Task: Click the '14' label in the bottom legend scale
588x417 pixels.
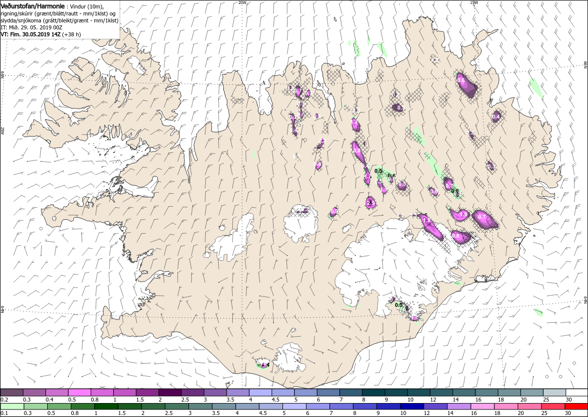Action: pos(450,413)
